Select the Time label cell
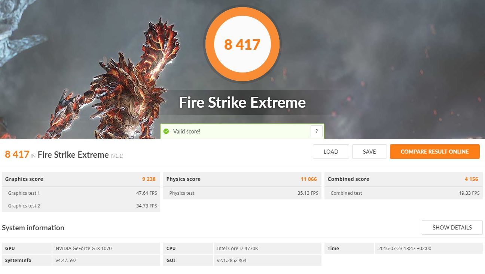485x274 pixels. click(349, 248)
